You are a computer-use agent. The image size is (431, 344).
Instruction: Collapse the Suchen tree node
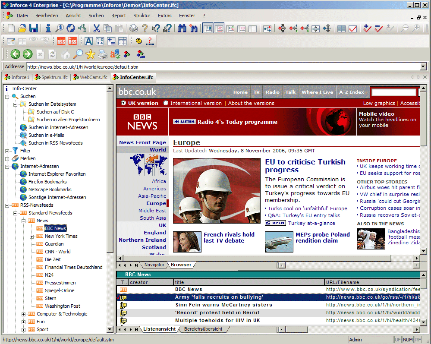7,97
